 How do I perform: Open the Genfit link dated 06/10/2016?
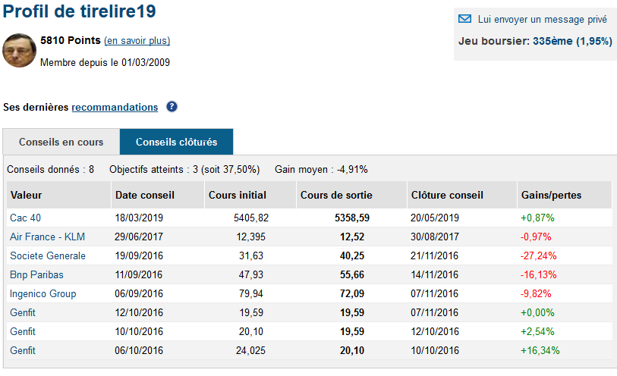click(x=23, y=350)
